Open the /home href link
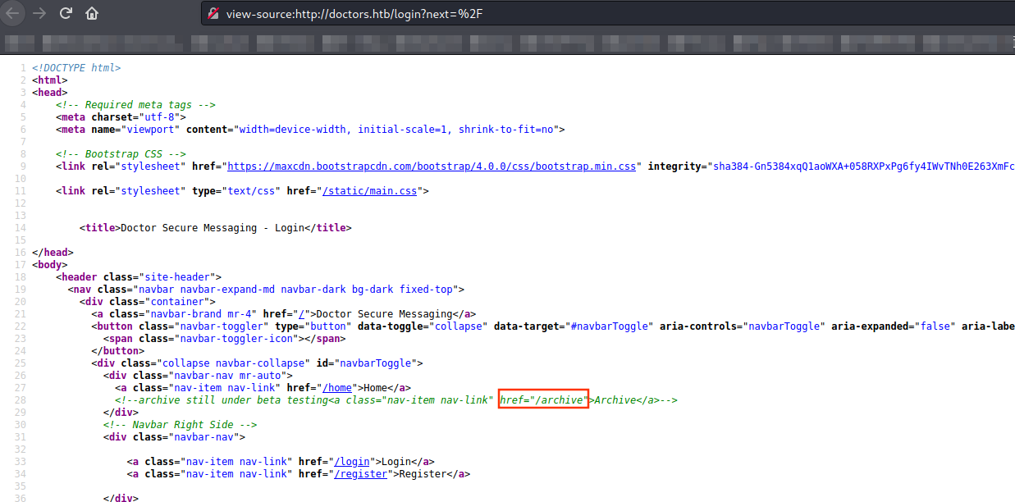 coord(338,388)
